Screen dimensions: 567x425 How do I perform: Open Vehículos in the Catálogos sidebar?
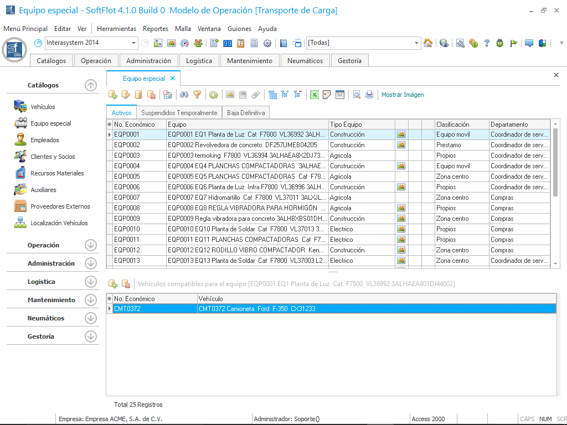tap(43, 107)
